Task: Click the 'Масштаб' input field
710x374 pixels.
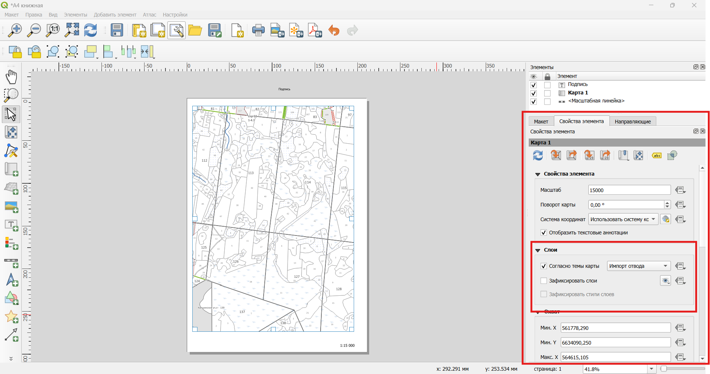Action: pos(629,190)
